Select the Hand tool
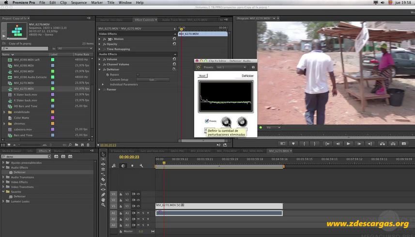The height and width of the screenshot is (237, 415). point(103,200)
